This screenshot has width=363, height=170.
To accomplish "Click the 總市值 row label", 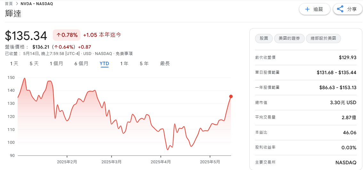I will (261, 103).
